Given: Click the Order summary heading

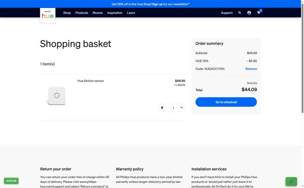Looking at the screenshot, I should (209, 43).
